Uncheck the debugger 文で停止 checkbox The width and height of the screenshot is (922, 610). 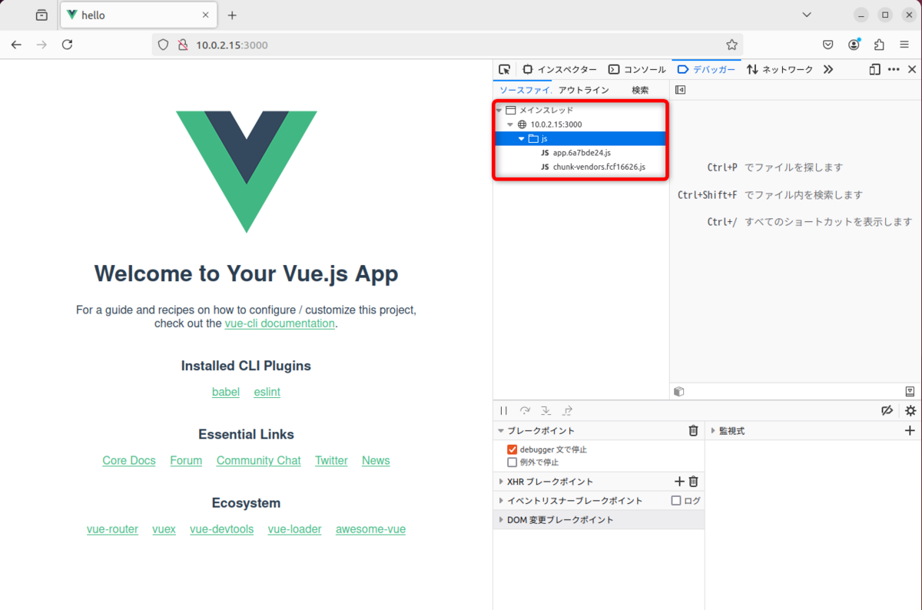(x=512, y=449)
